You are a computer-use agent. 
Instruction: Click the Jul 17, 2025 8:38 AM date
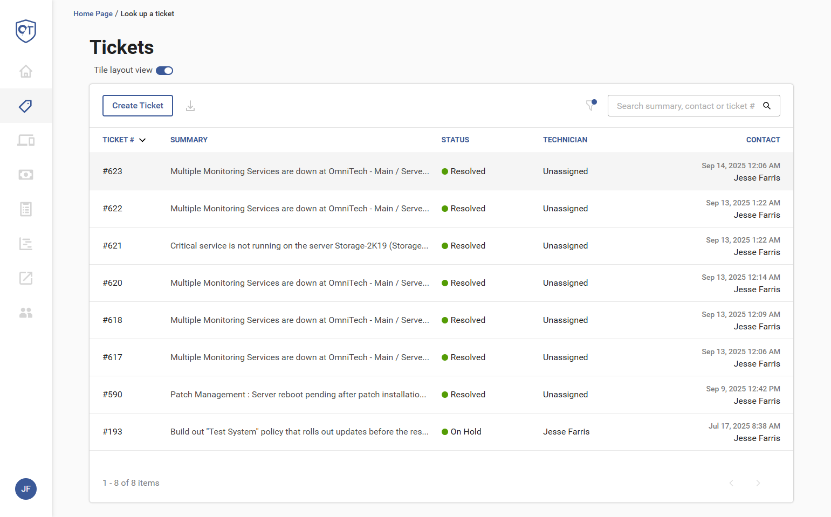(744, 426)
